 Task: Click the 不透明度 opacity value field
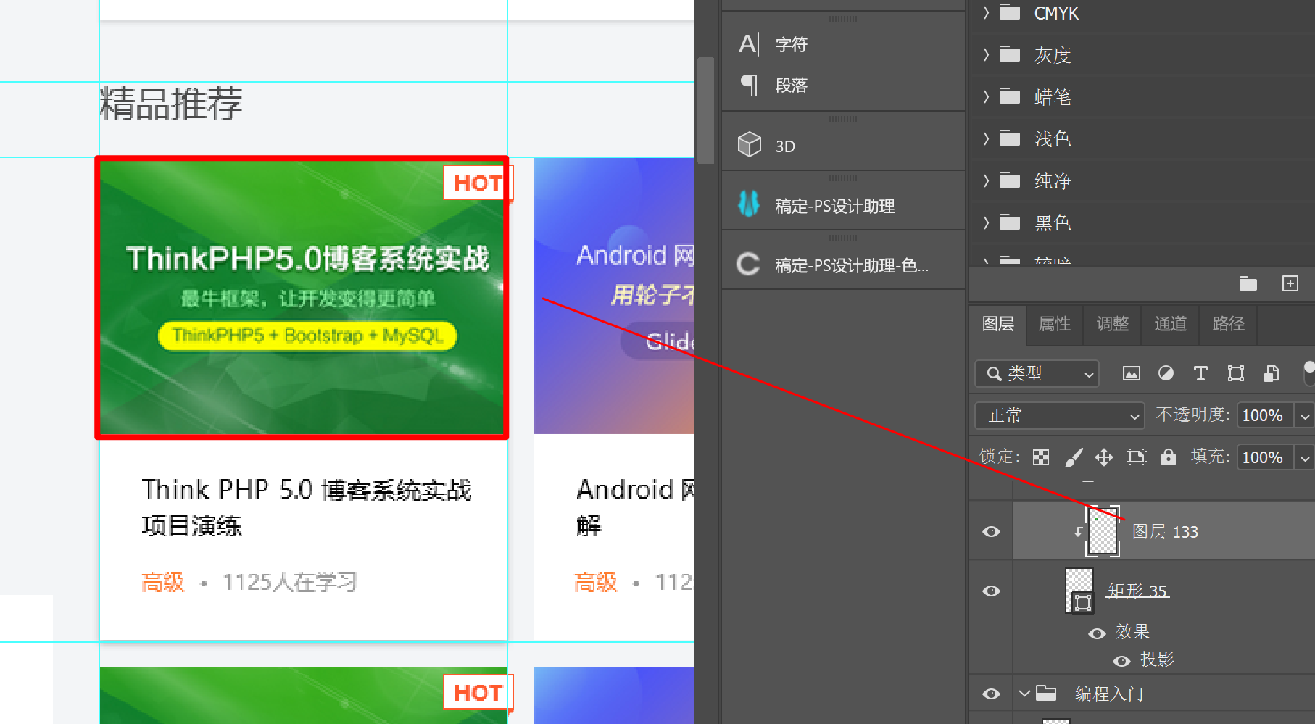1265,416
